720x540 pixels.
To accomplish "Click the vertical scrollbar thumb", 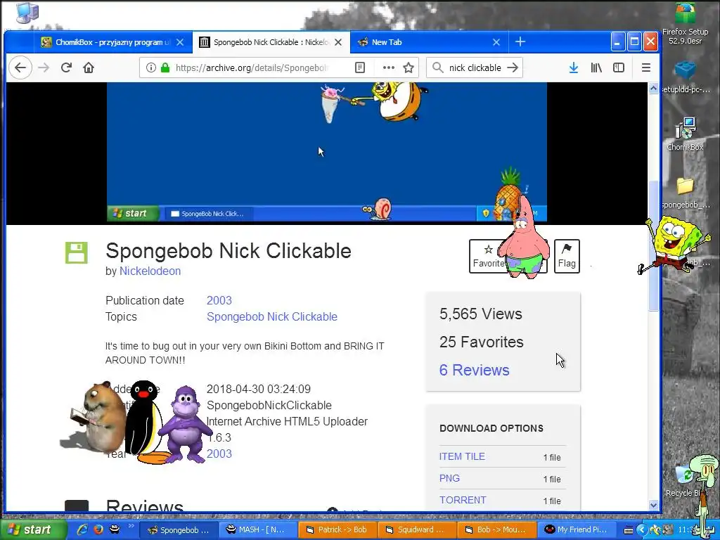I will tap(653, 245).
